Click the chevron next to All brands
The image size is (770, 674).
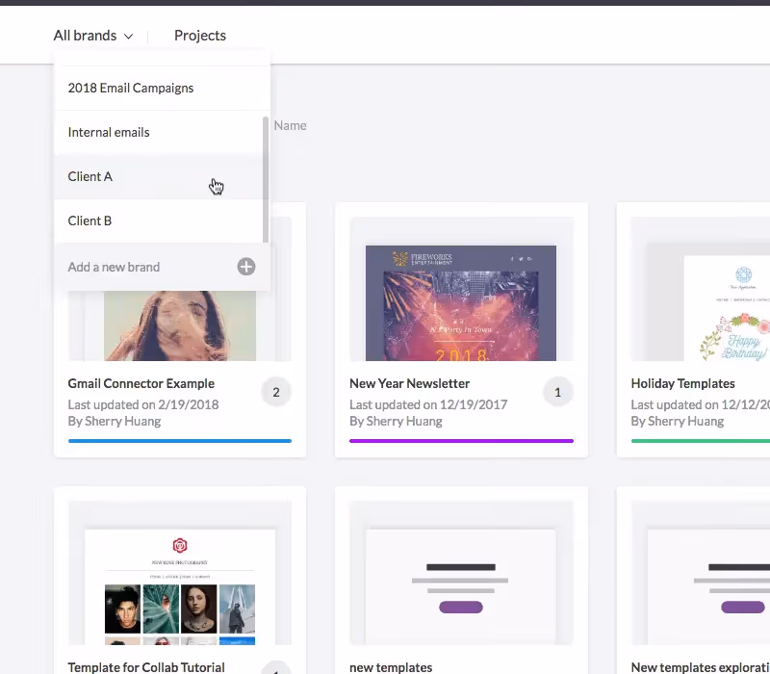click(129, 37)
